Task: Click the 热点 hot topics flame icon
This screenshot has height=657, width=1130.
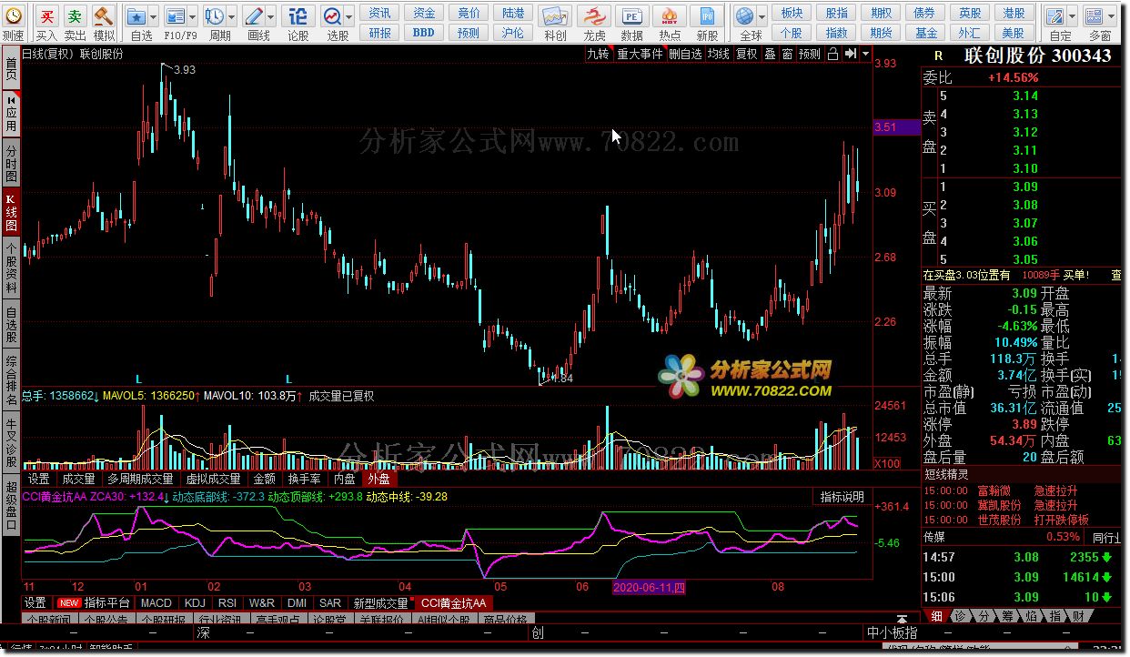Action: pyautogui.click(x=670, y=16)
